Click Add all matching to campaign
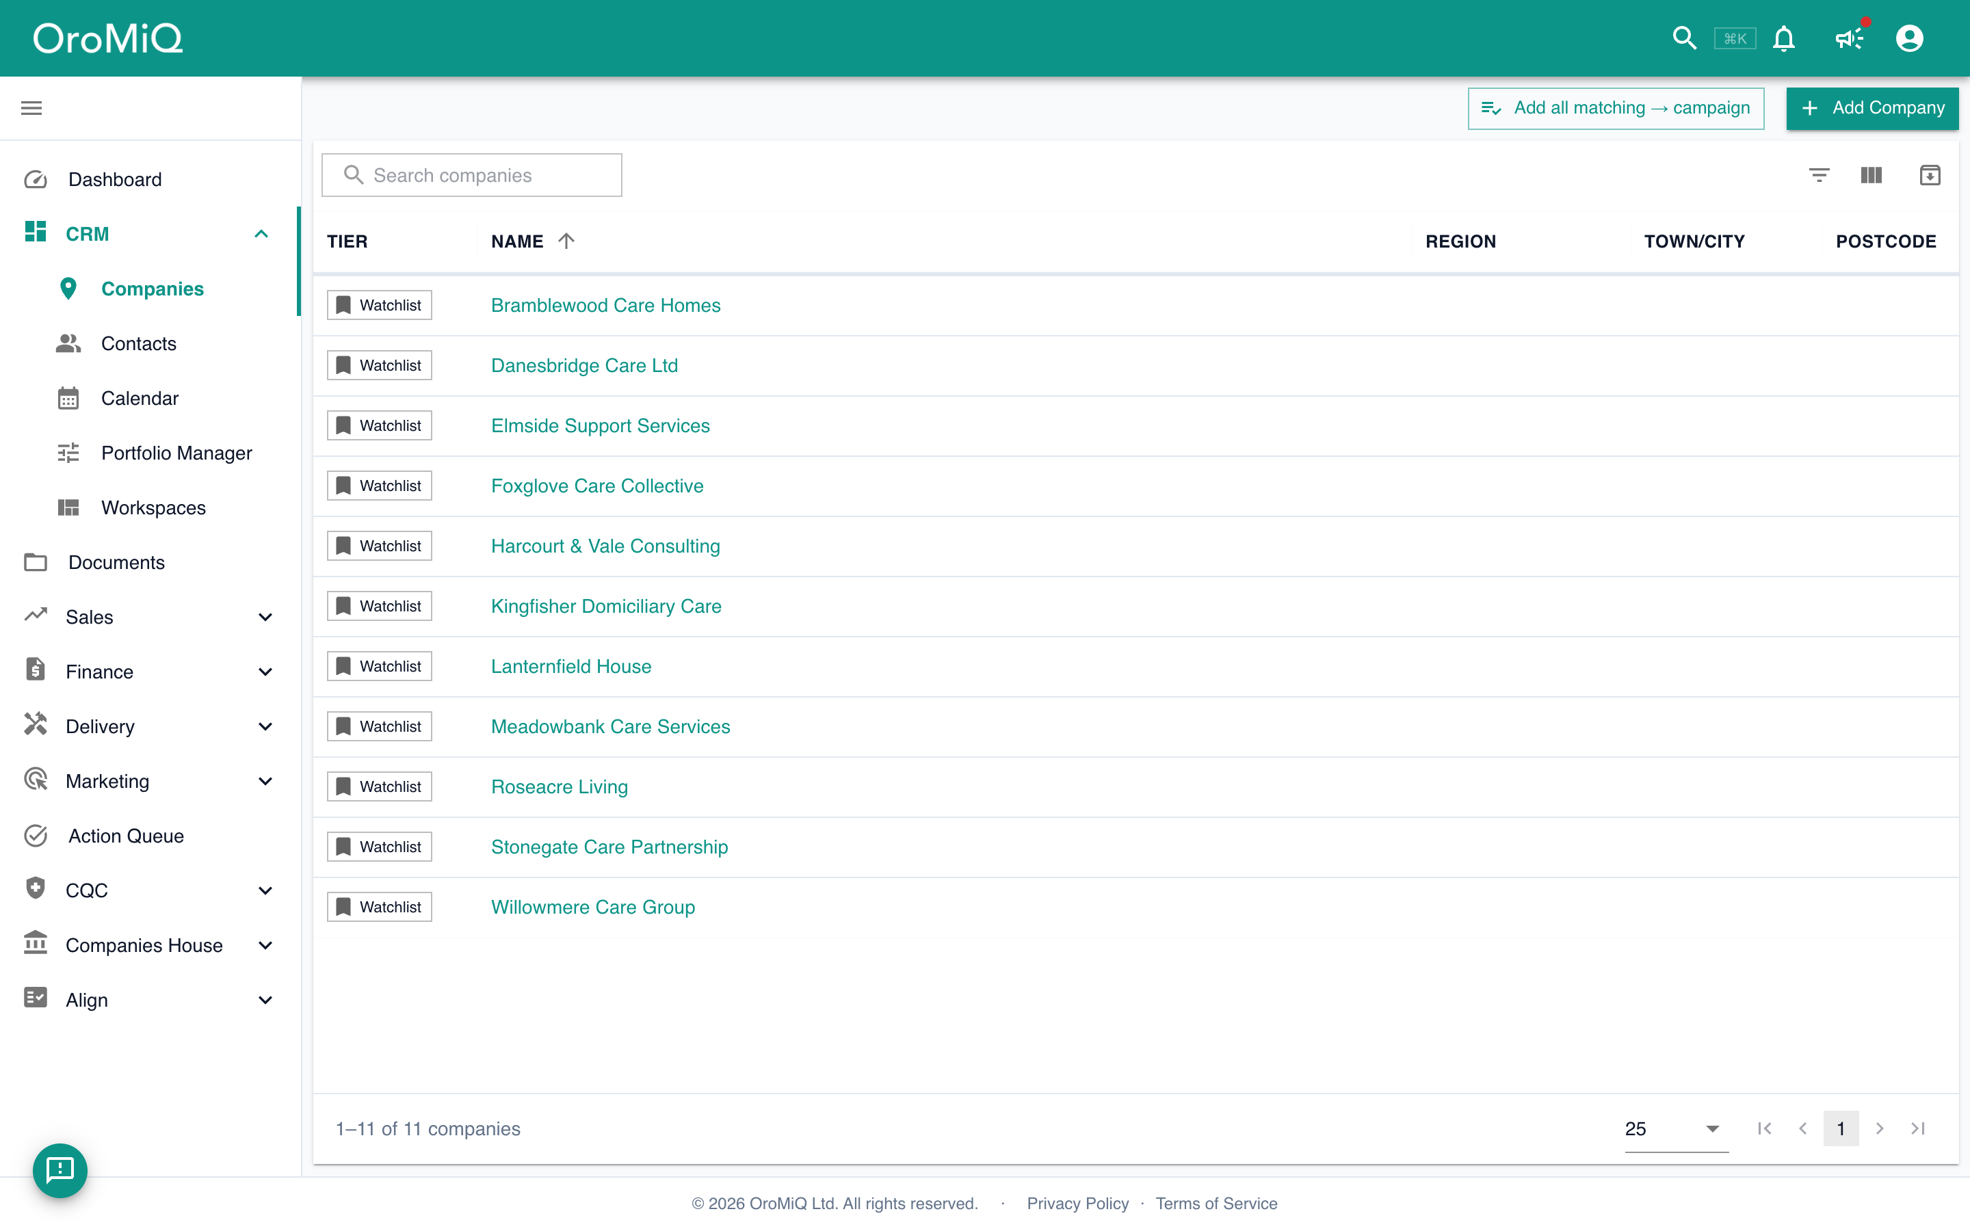 [1616, 108]
